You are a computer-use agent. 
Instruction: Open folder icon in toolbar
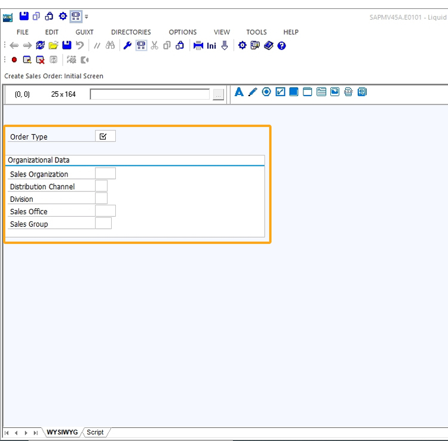click(53, 45)
